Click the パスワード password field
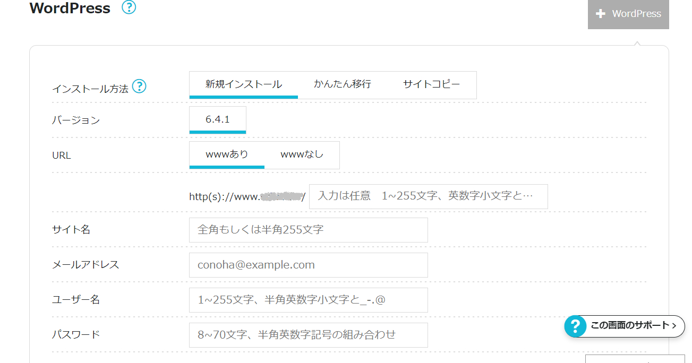The image size is (692, 363). [308, 335]
